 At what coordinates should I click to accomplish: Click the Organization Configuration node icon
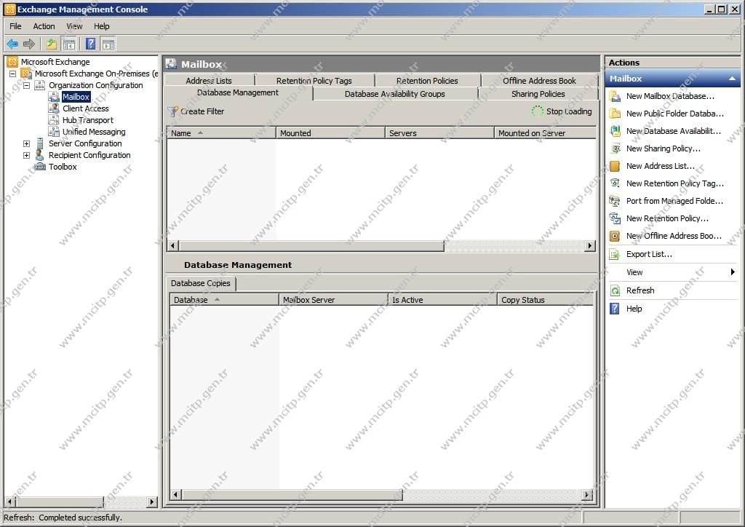tap(40, 85)
